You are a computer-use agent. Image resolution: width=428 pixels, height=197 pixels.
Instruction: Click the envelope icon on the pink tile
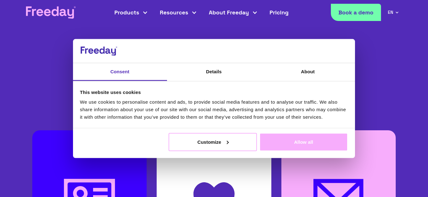(338, 188)
